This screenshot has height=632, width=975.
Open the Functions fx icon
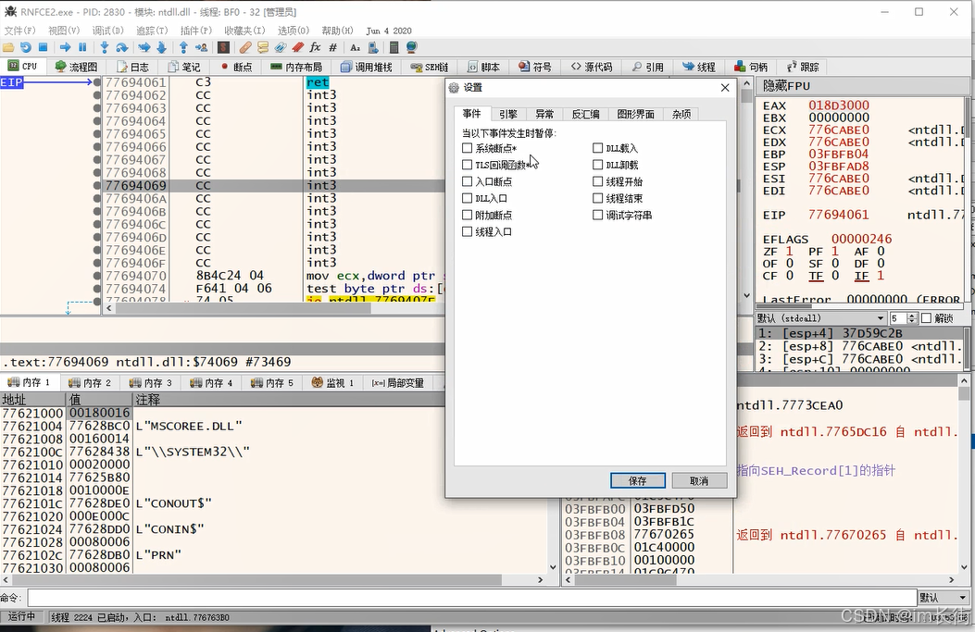point(315,47)
